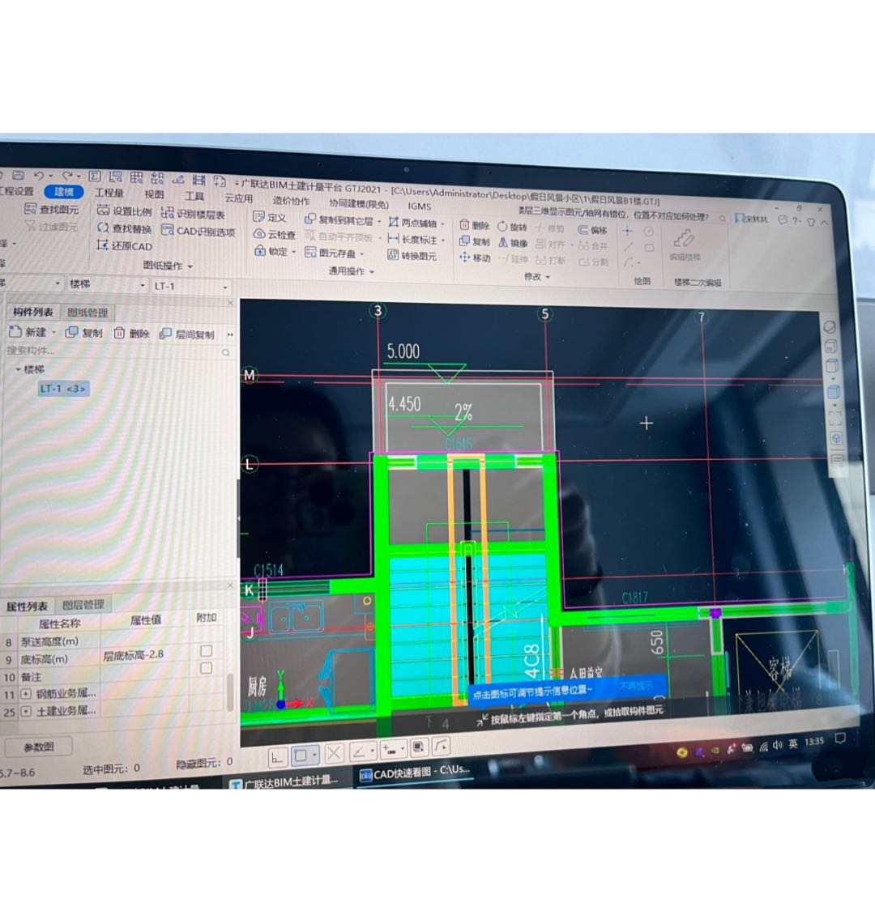This screenshot has height=911, width=875.
Task: Click 镜像 mirror tool
Action: (513, 243)
